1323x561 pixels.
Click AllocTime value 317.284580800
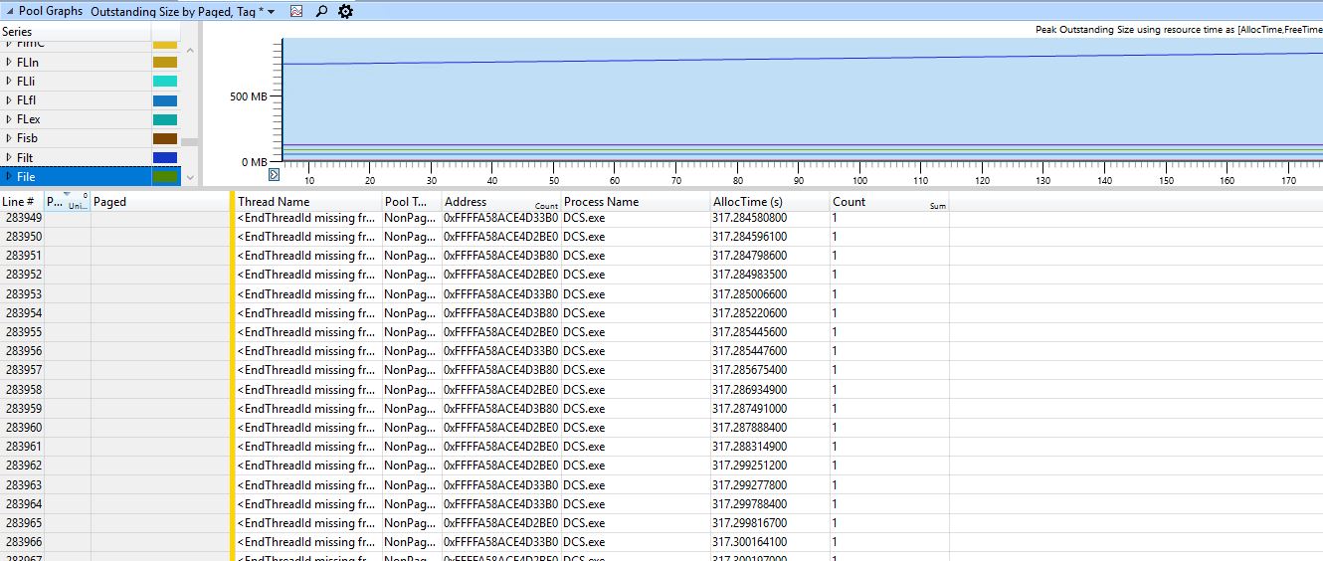pos(750,218)
